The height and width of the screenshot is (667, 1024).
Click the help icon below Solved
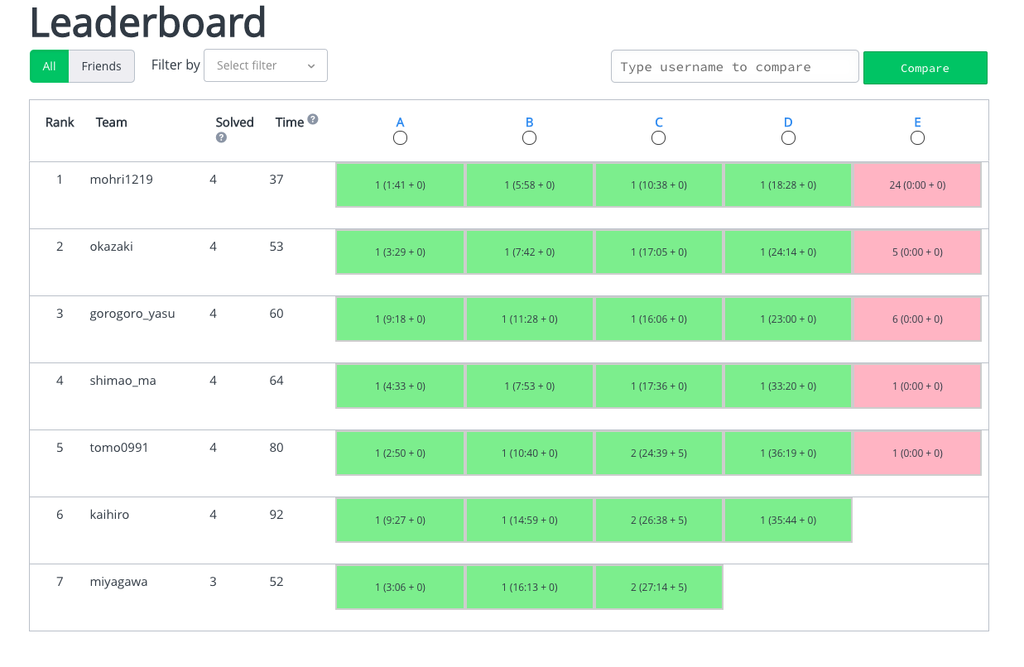(221, 138)
